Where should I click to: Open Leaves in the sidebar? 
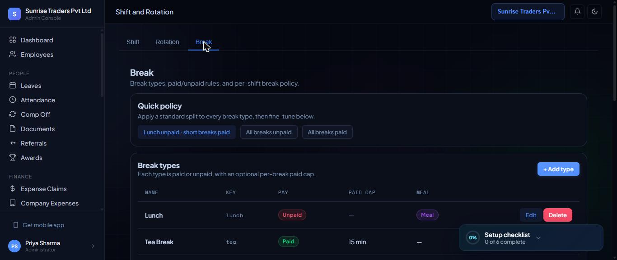point(31,86)
